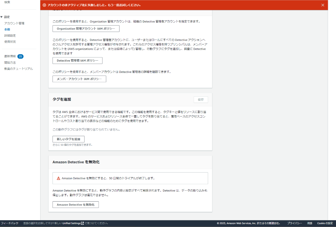Click the 25 badge next to 最新情報
336x227 pixels.
point(20,56)
